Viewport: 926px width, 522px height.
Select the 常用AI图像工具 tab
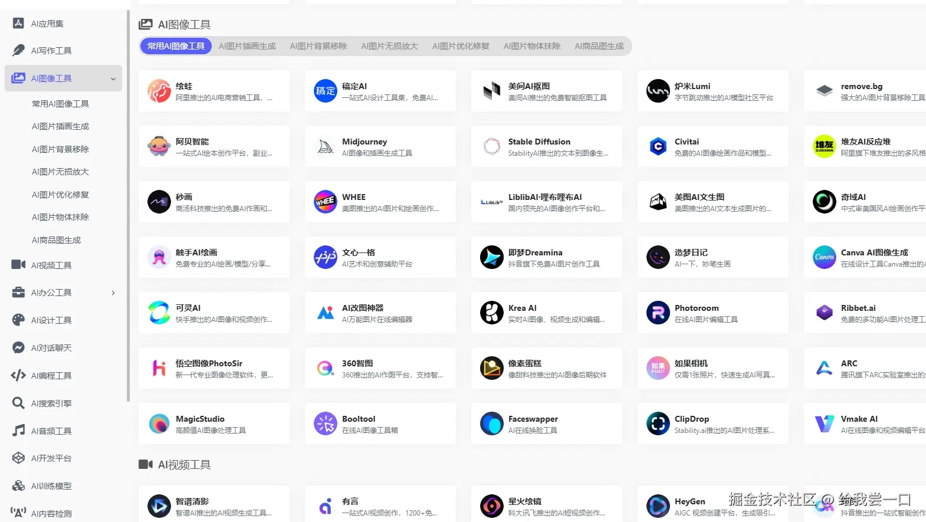click(176, 46)
